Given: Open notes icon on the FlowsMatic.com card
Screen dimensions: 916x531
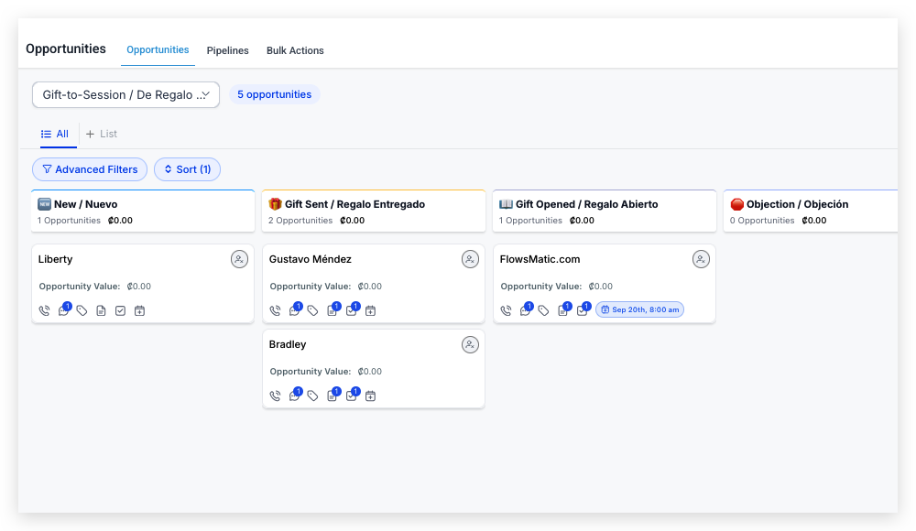Looking at the screenshot, I should [563, 309].
